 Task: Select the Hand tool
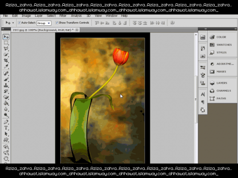(6, 159)
